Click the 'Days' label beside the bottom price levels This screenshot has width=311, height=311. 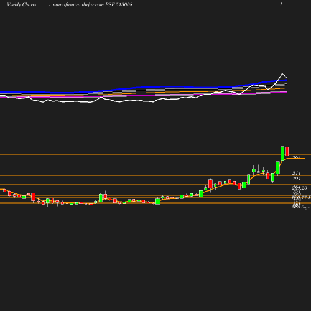click(x=305, y=207)
